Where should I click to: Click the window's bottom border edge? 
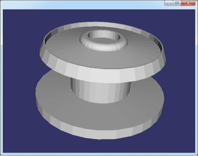[x=98, y=154]
